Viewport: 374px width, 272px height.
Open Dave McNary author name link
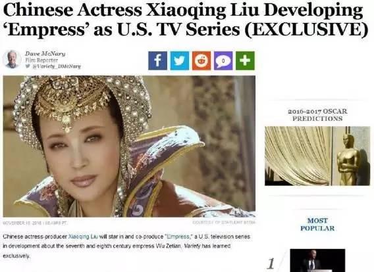pyautogui.click(x=45, y=53)
